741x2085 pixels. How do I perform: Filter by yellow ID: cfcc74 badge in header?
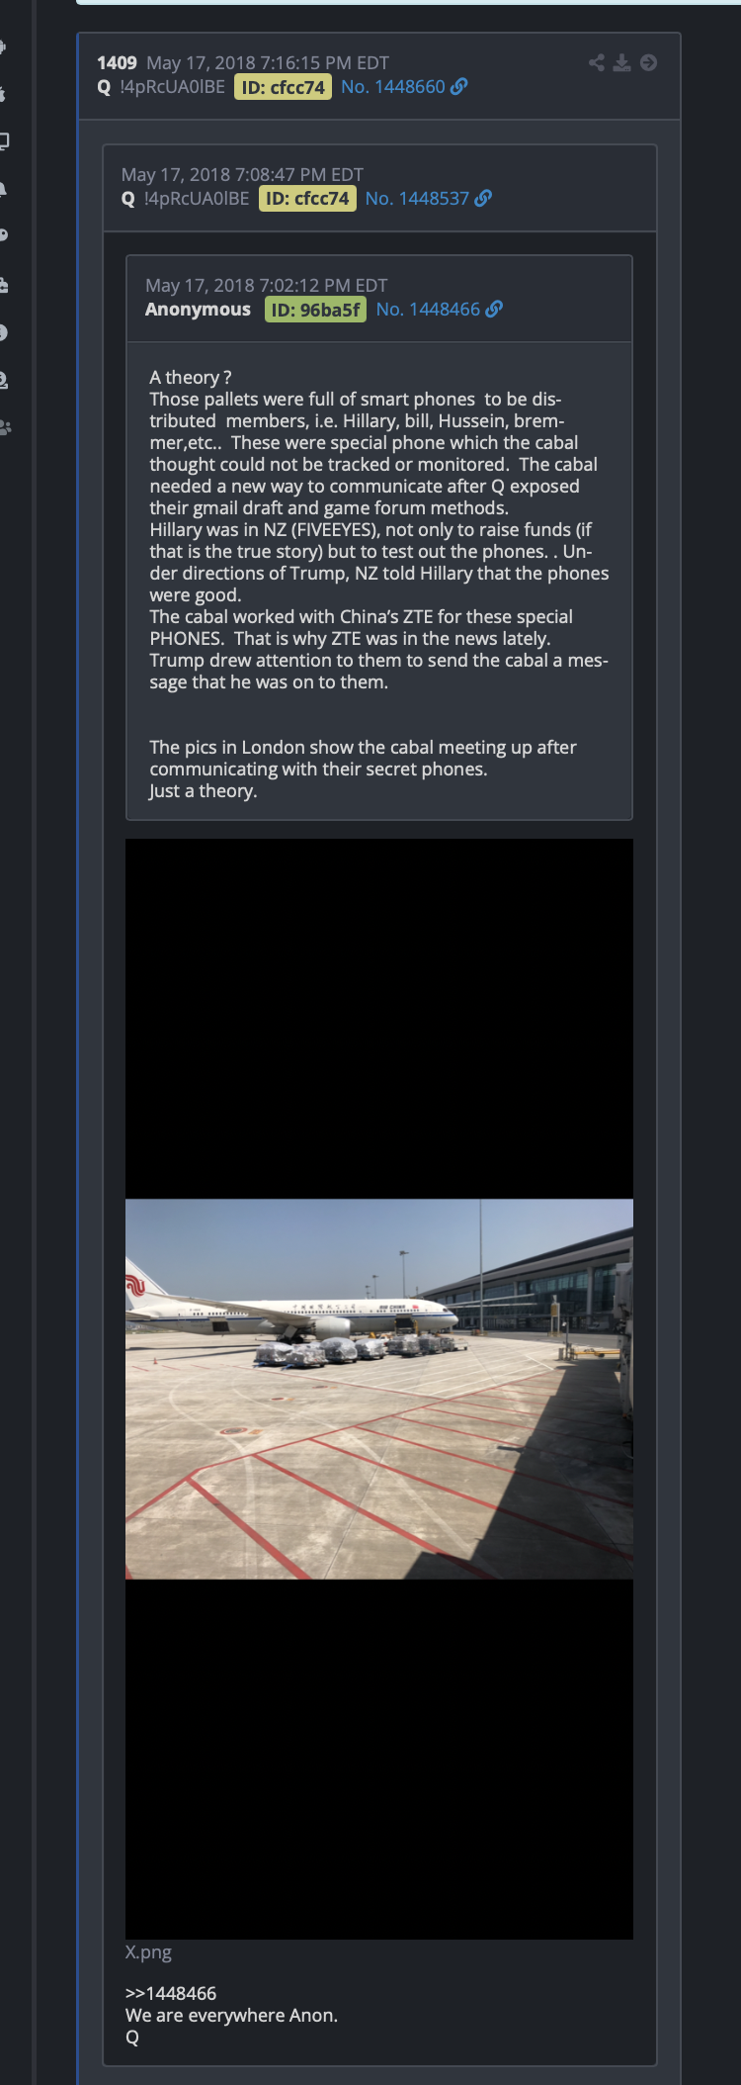(x=283, y=87)
